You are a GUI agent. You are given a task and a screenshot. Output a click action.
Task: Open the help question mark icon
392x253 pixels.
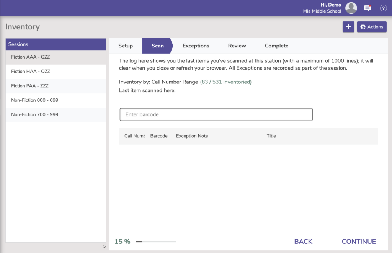point(383,8)
